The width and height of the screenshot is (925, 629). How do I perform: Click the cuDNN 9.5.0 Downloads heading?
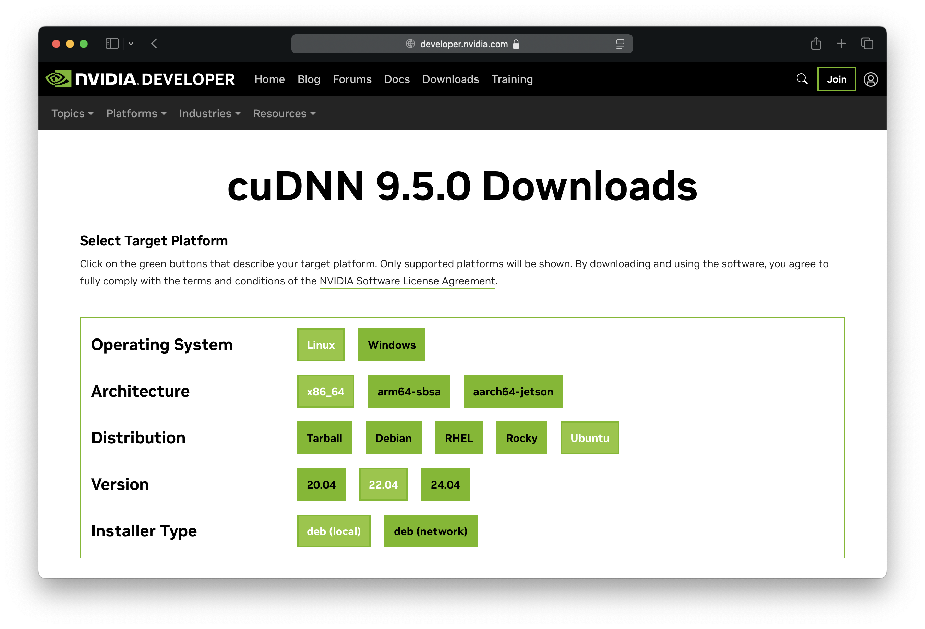click(x=462, y=185)
